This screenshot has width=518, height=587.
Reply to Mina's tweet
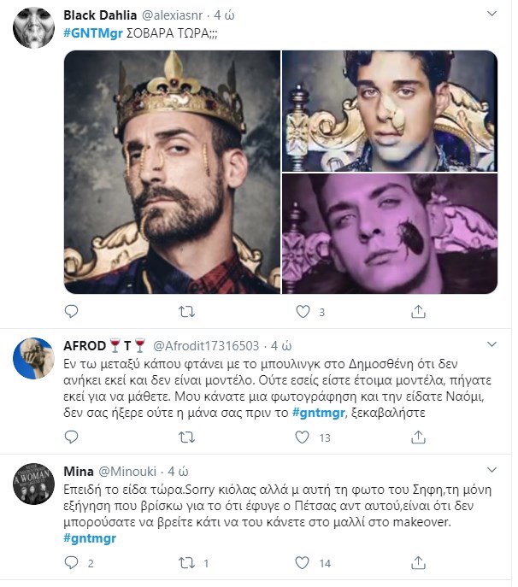pyautogui.click(x=72, y=563)
